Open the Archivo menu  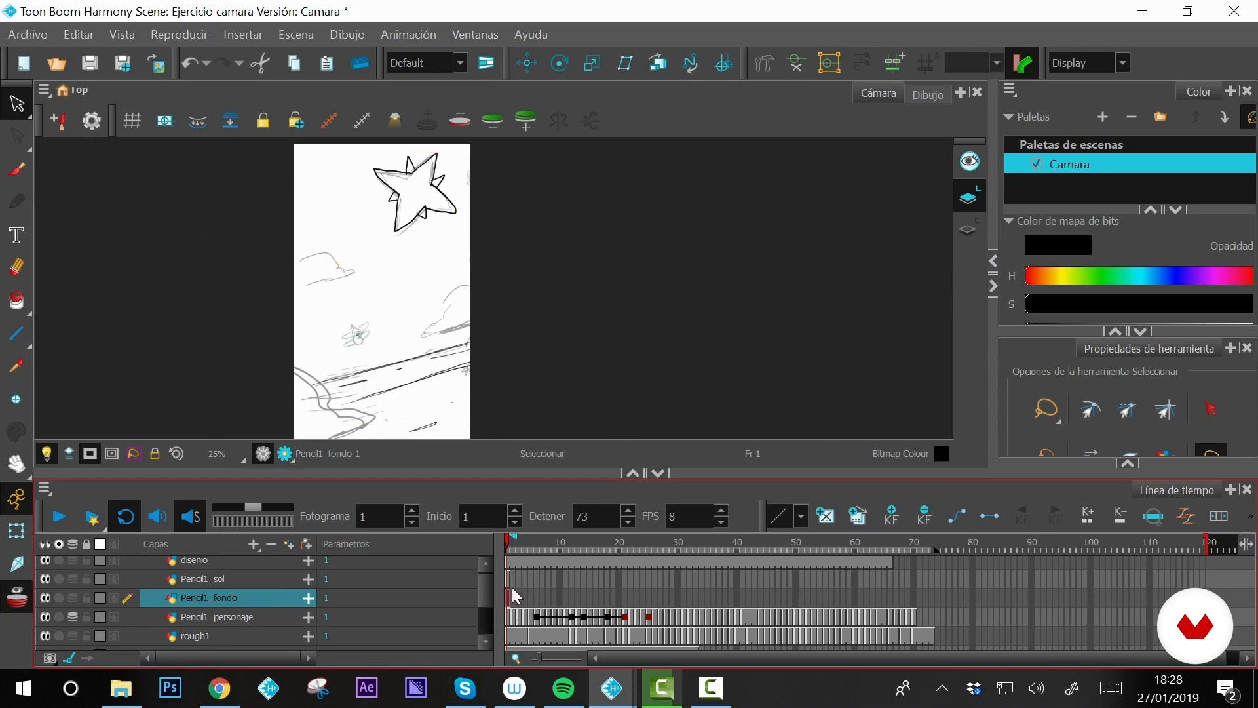pyautogui.click(x=28, y=35)
